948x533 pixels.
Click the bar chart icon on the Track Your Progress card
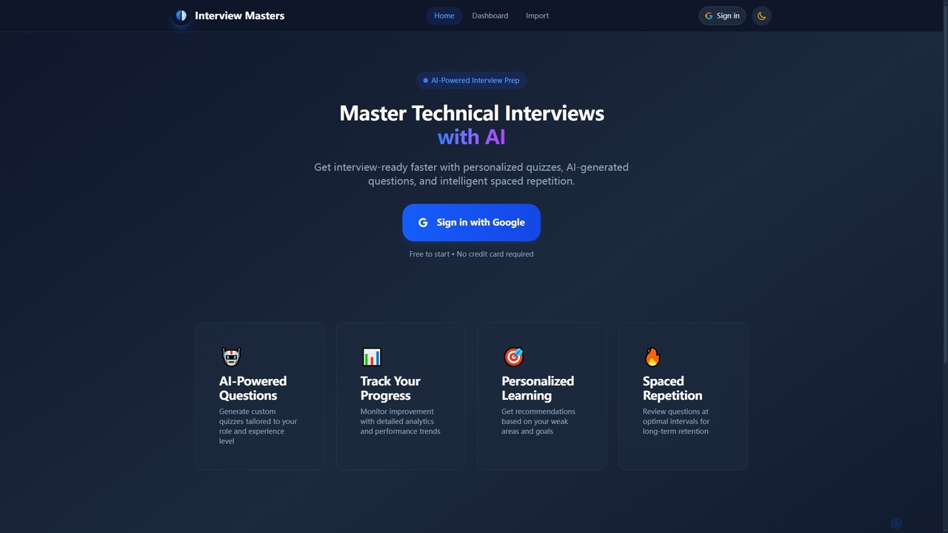click(372, 358)
